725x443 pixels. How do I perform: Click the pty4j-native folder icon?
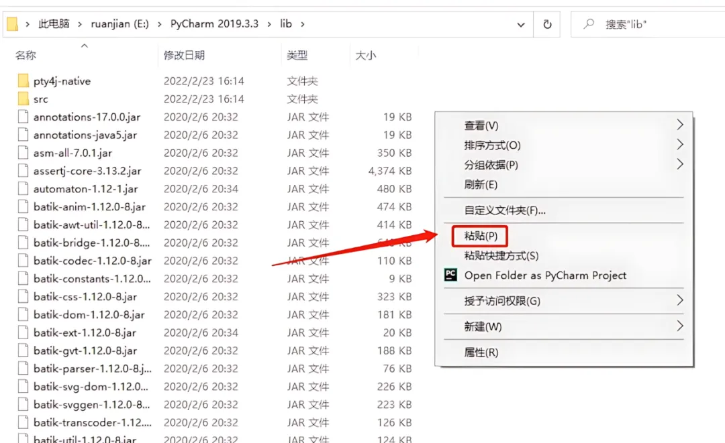pos(23,80)
